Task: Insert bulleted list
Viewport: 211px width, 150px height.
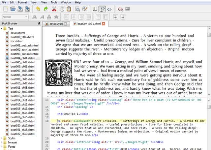Action: coord(98,17)
